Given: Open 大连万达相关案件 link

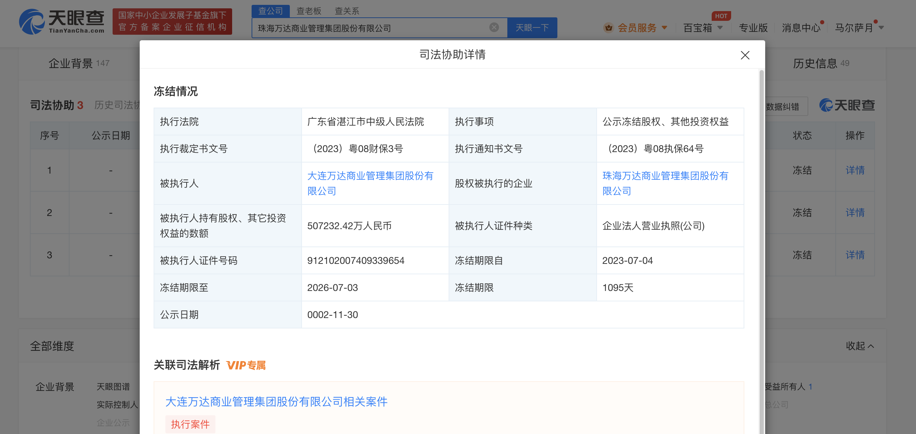Looking at the screenshot, I should click(276, 402).
